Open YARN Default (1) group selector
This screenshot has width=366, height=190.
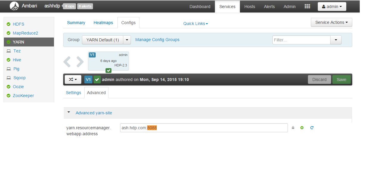coord(103,40)
